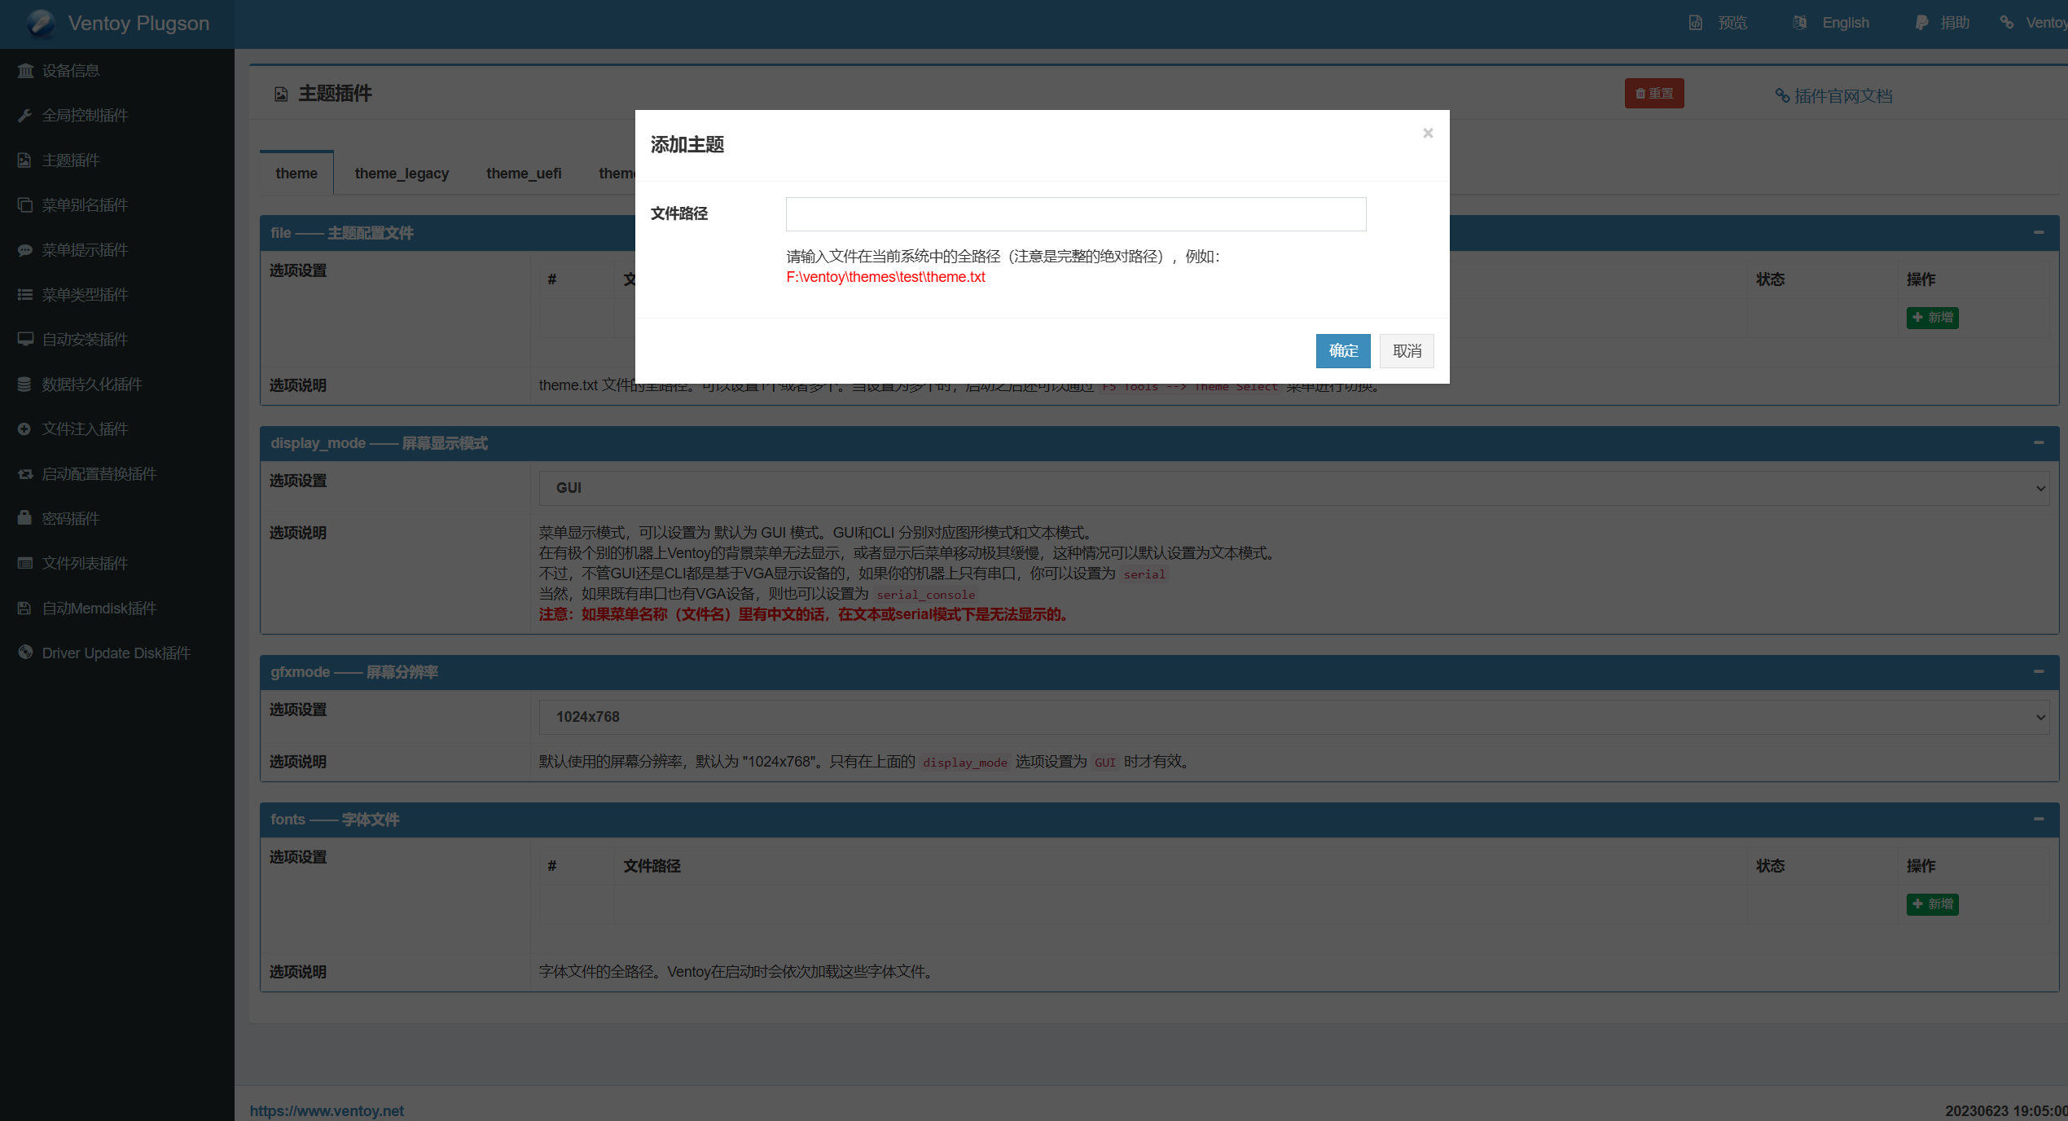
Task: Open 设备信息 sidebar icon
Action: [x=25, y=71]
